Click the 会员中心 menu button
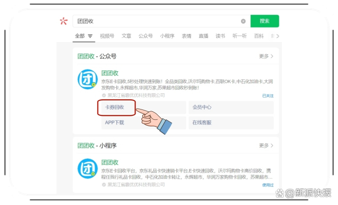 point(231,107)
